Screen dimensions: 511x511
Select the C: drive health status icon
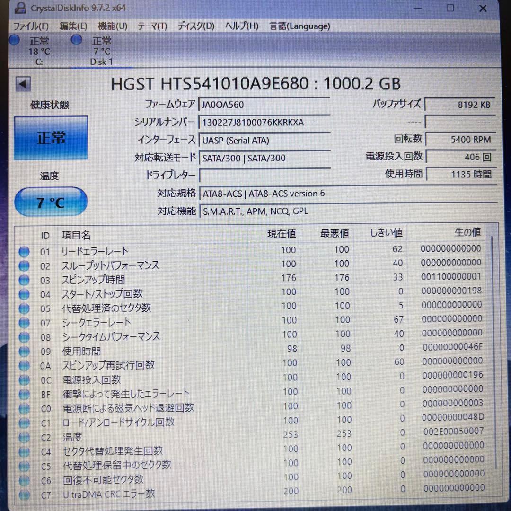[x=14, y=40]
